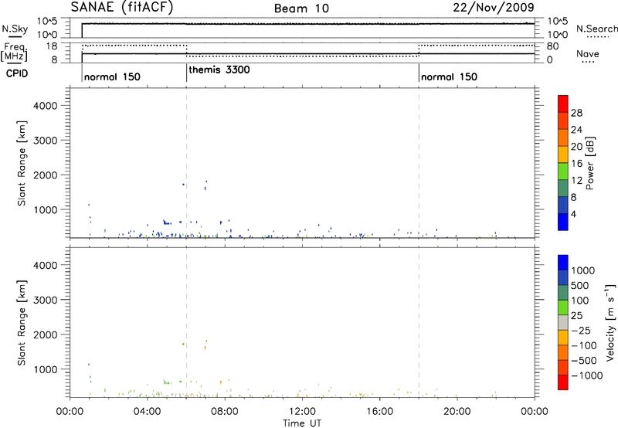
Task: Select the blue velocity swatch above 1000
Action: [563, 263]
